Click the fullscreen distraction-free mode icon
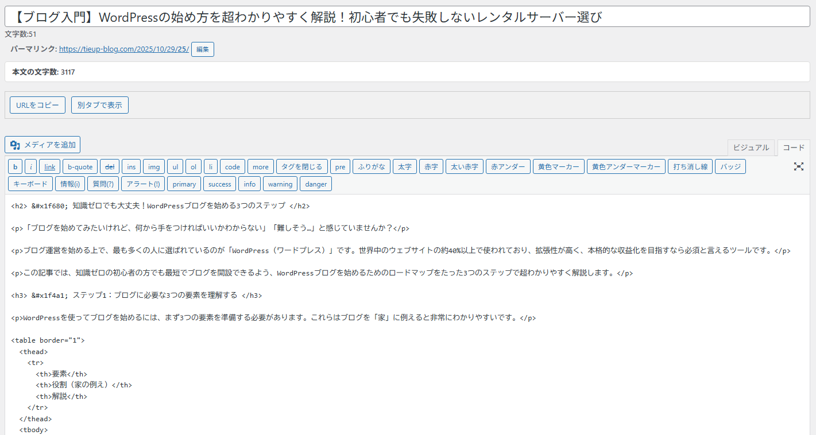Image resolution: width=816 pixels, height=435 pixels. pyautogui.click(x=798, y=166)
